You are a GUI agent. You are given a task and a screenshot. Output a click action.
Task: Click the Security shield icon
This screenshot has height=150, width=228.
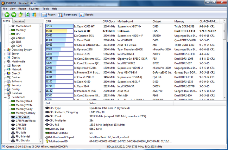pos(9,85)
